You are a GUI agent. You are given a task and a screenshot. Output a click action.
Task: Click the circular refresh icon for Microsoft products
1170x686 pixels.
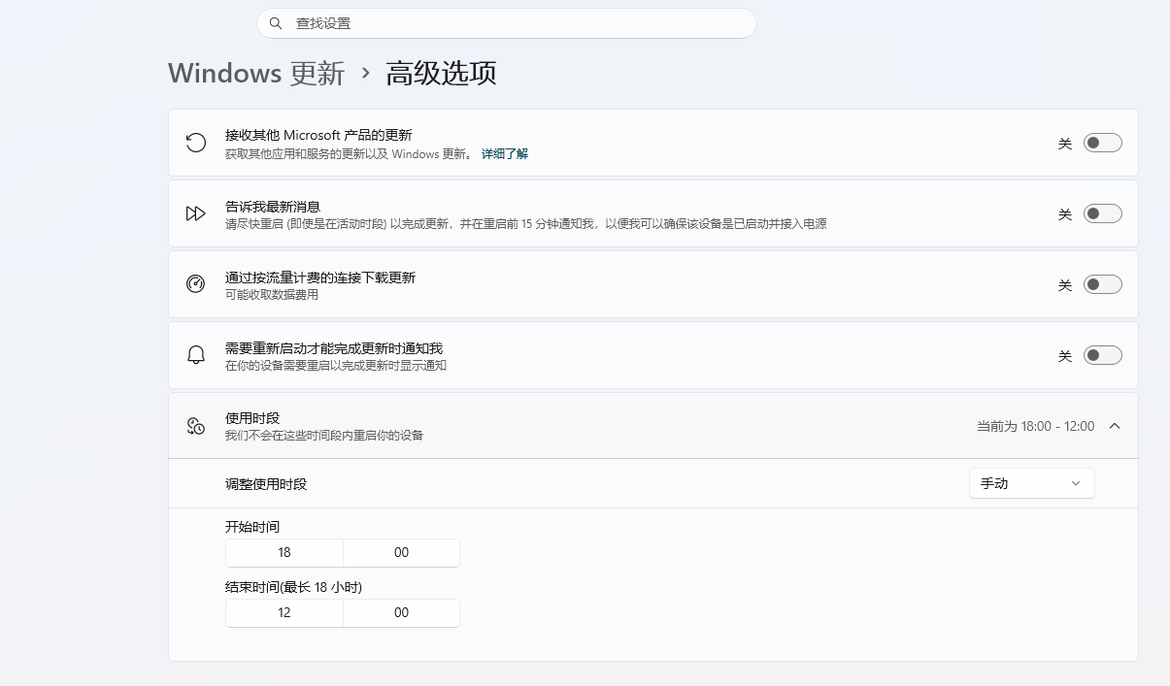tap(196, 143)
